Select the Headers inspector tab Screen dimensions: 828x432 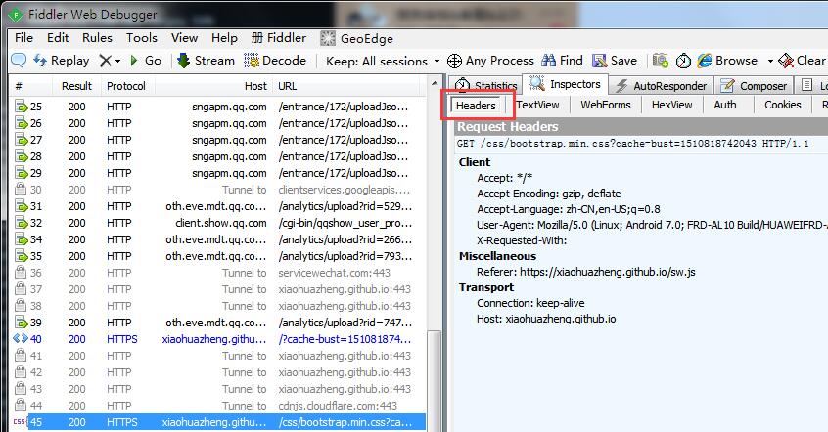point(476,106)
